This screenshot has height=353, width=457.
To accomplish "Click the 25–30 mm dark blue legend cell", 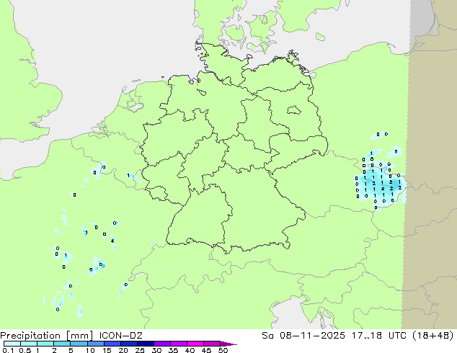I will point(146,344).
